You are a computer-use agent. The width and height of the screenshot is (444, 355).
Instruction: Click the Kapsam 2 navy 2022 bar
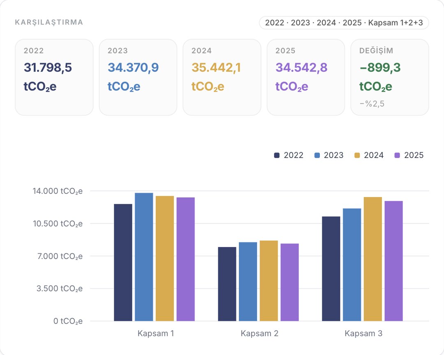pyautogui.click(x=227, y=284)
